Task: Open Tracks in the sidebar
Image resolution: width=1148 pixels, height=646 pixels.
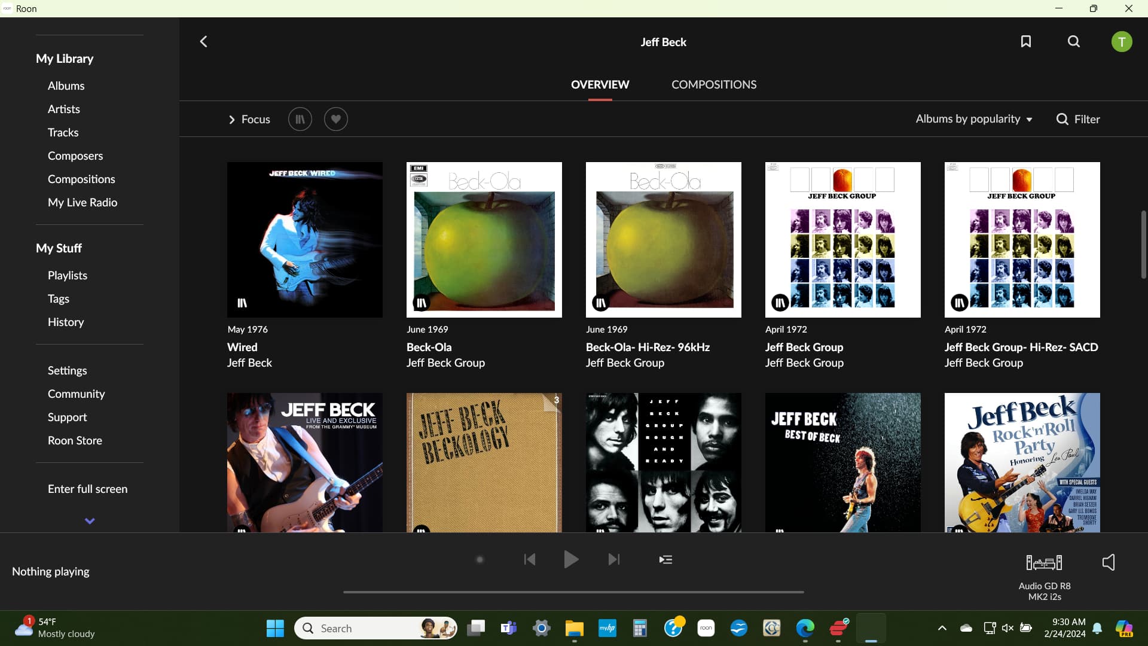Action: [63, 132]
